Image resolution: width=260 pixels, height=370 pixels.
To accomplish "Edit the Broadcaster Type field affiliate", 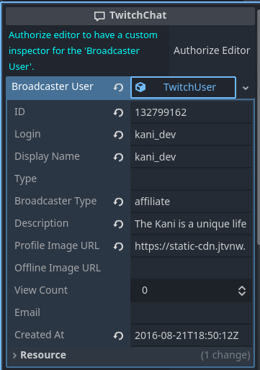I will click(192, 202).
